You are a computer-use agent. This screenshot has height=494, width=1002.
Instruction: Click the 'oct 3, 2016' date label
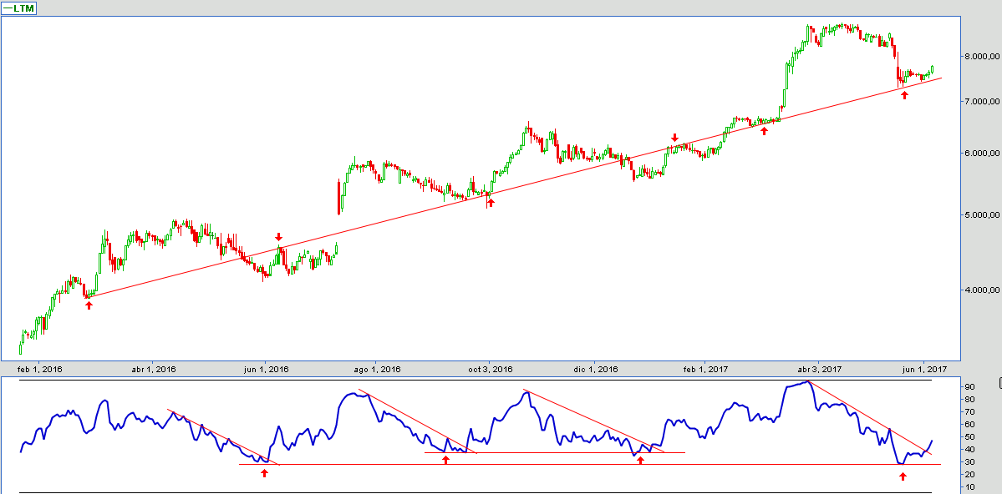(490, 370)
